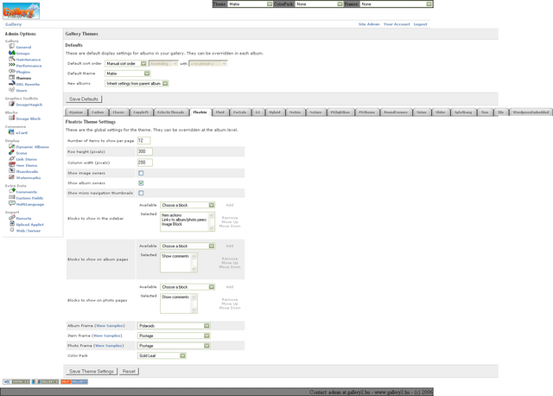Click the Save Theme Settings button
This screenshot has height=396, width=553.
[92, 371]
